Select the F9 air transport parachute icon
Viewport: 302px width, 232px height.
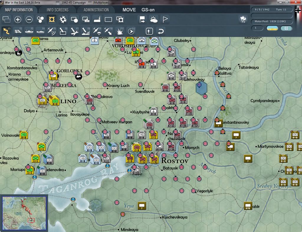97,31
